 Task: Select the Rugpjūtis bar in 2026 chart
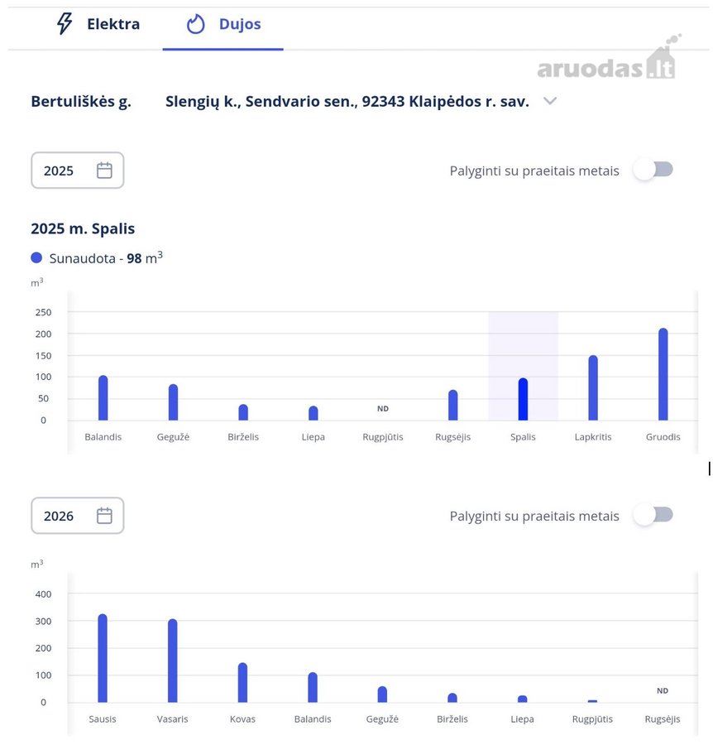(x=592, y=701)
